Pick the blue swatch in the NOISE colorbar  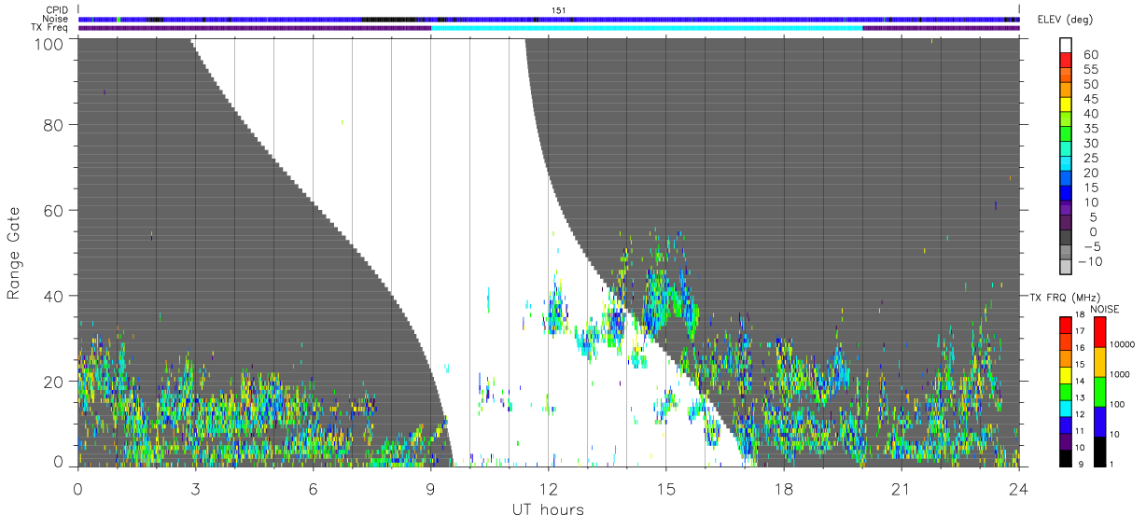click(1100, 421)
